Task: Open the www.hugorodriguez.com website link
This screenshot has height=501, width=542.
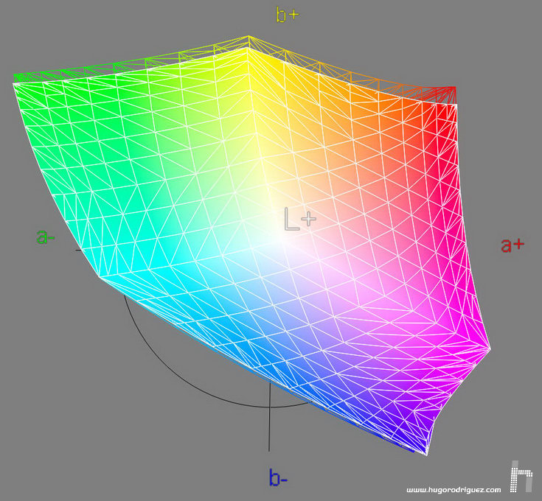Action: (x=454, y=490)
